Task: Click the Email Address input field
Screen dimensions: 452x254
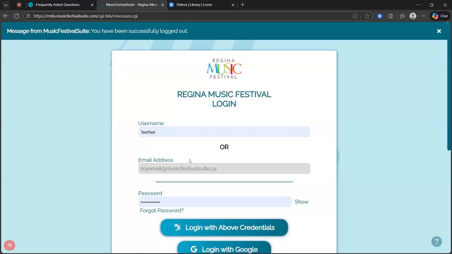Action: pyautogui.click(x=224, y=168)
